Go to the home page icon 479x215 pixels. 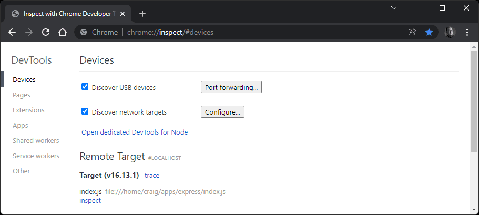pyautogui.click(x=63, y=32)
